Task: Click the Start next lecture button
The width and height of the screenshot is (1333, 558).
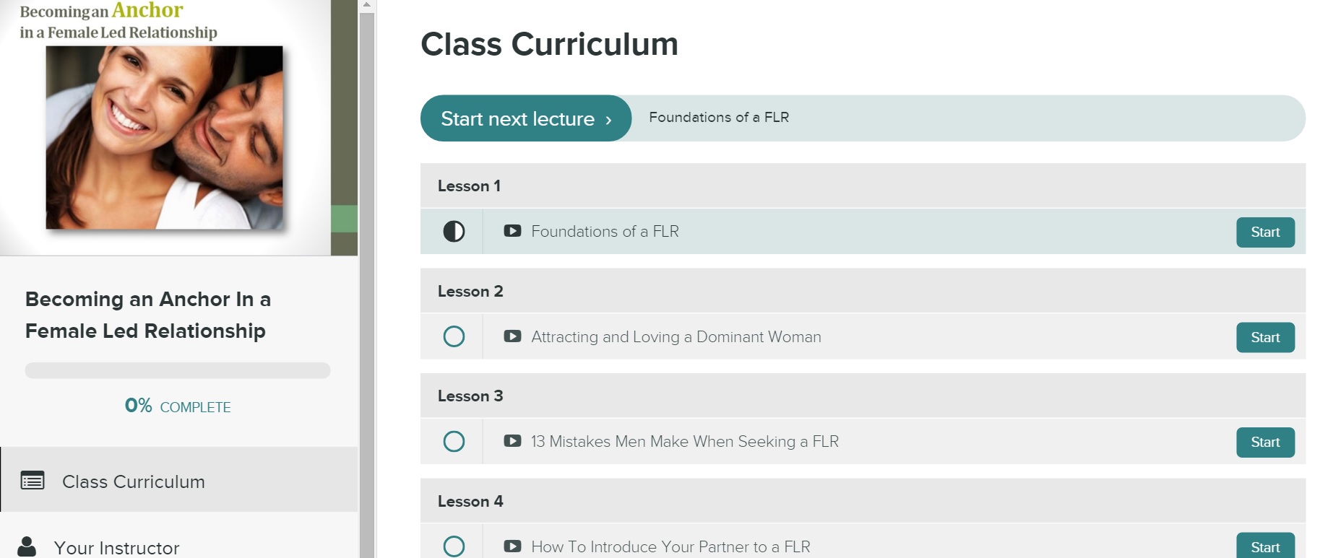Action: point(526,118)
